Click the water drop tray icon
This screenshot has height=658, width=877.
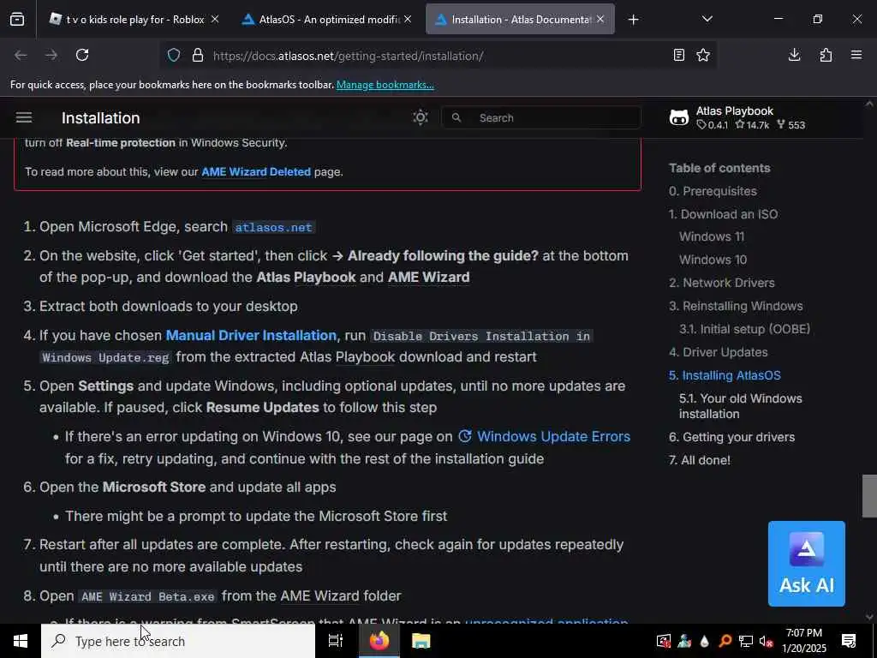coord(704,641)
